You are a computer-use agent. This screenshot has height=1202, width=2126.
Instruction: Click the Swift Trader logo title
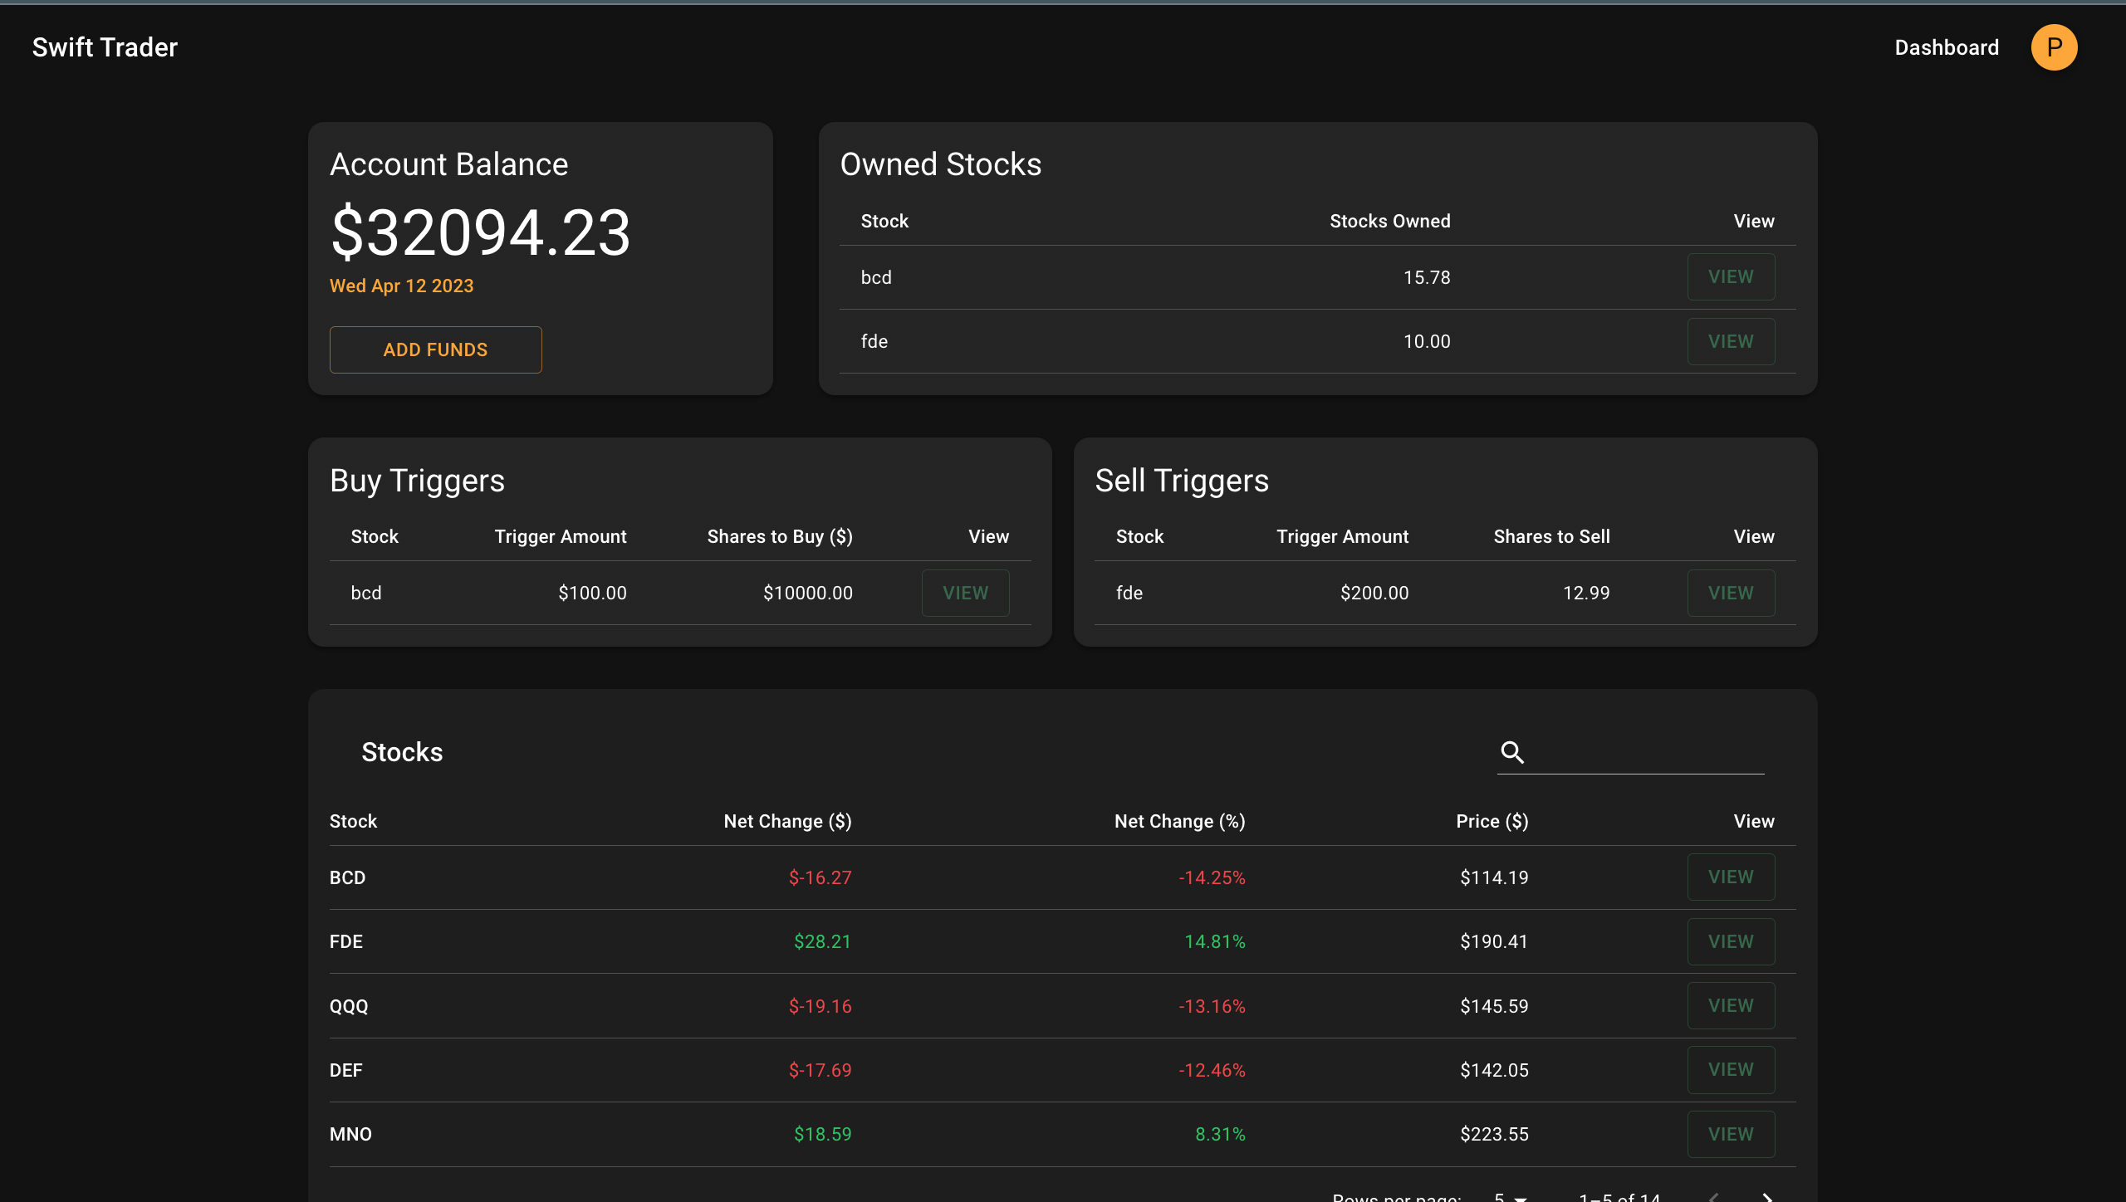105,47
